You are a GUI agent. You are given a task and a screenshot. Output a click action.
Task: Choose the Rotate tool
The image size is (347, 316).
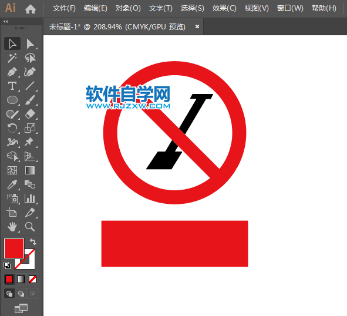click(12, 128)
